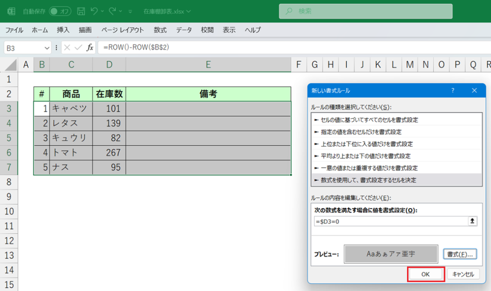Viewport: 491px width, 291px height.
Task: Click the cell containing ナス
Action: (x=71, y=167)
